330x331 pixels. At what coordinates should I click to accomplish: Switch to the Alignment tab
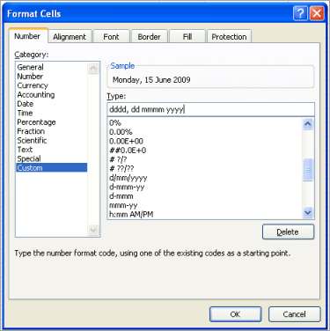pos(70,37)
